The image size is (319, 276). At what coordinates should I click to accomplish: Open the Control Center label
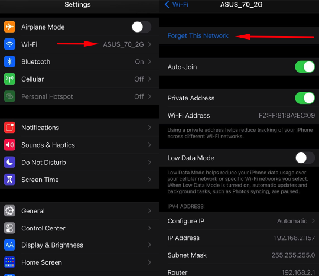coord(43,228)
